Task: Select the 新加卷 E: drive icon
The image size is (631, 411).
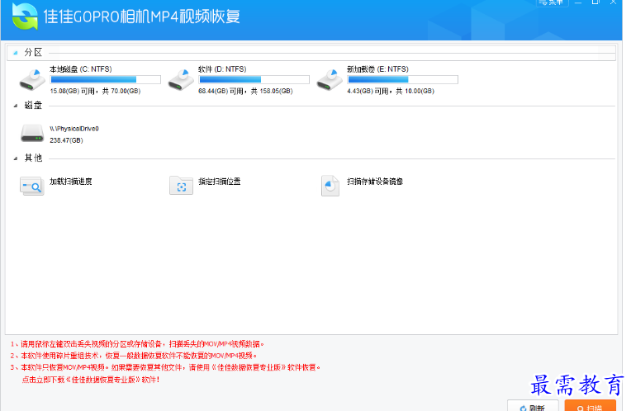Action: click(330, 80)
